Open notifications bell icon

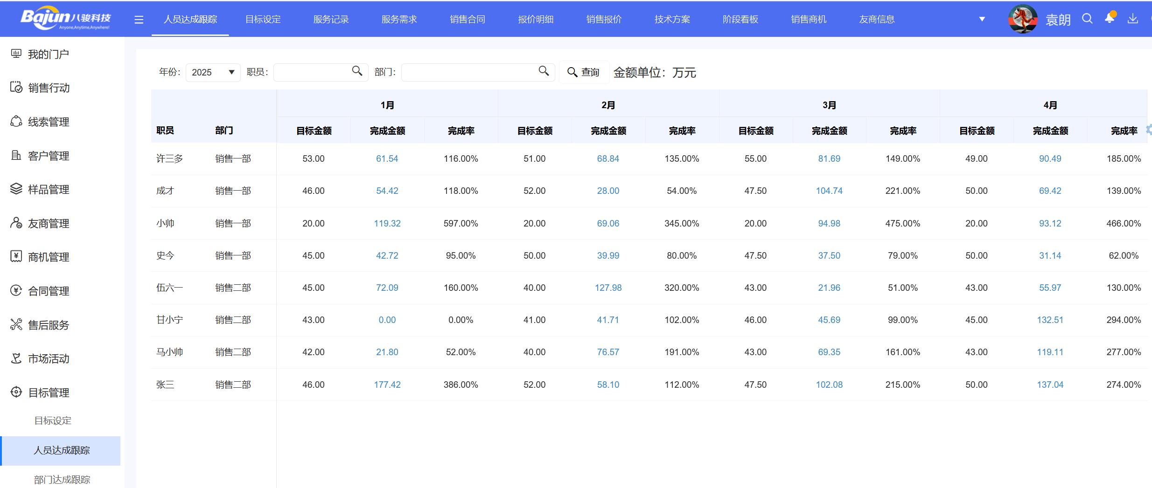(1110, 19)
